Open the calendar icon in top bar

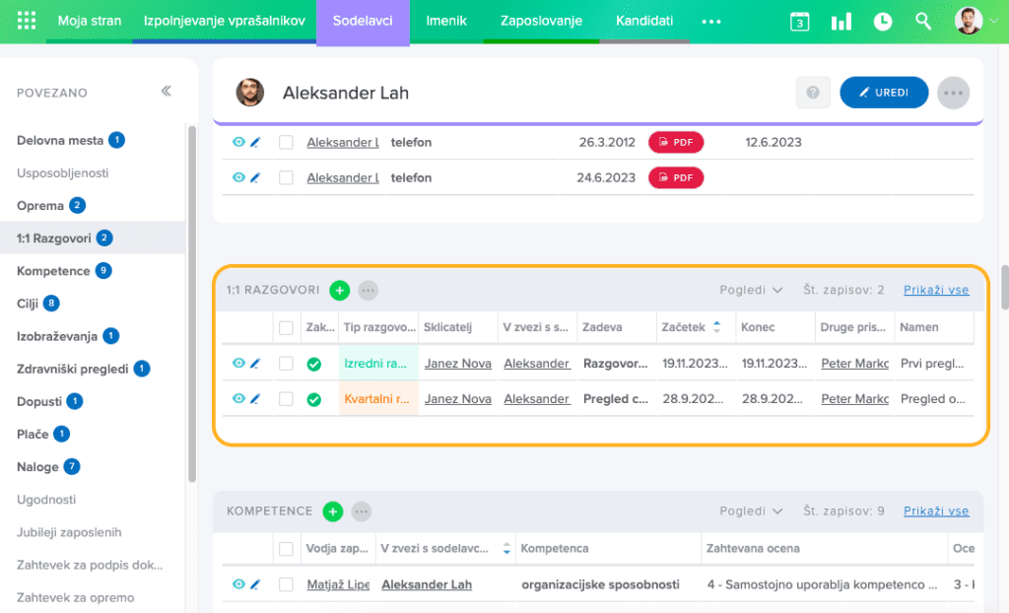click(799, 22)
